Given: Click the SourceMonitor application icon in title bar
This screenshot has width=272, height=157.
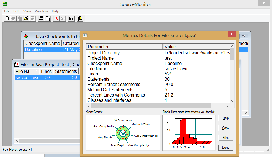Looking at the screenshot, I should pyautogui.click(x=5, y=4).
